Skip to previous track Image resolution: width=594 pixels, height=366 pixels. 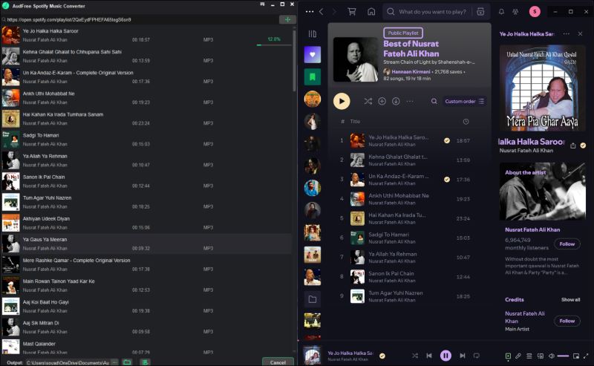(x=429, y=356)
